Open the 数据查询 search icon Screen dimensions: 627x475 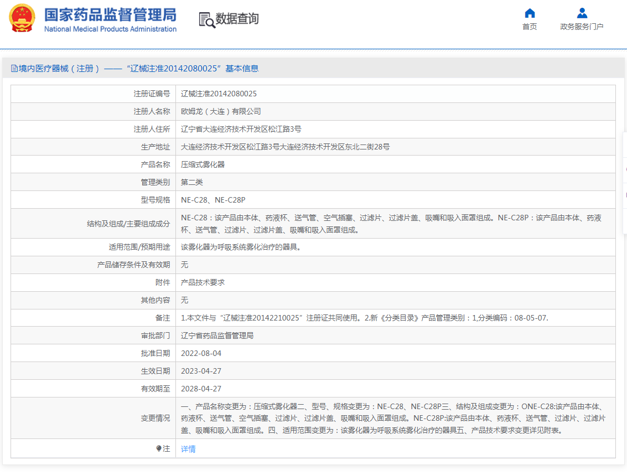(x=207, y=19)
